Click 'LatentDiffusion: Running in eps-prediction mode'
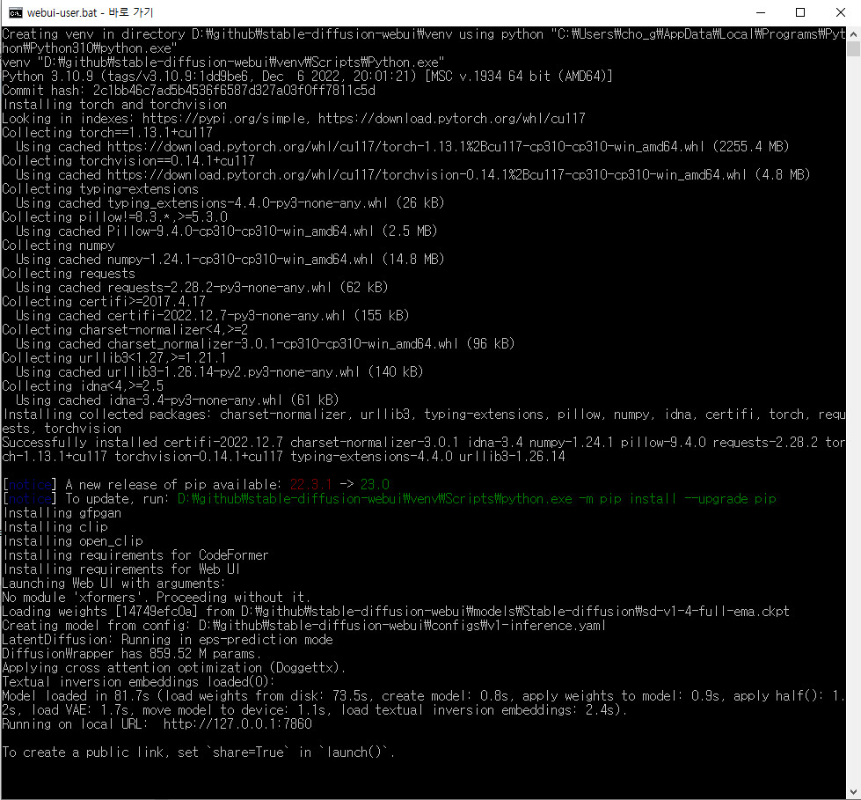This screenshot has height=800, width=861. tap(167, 640)
